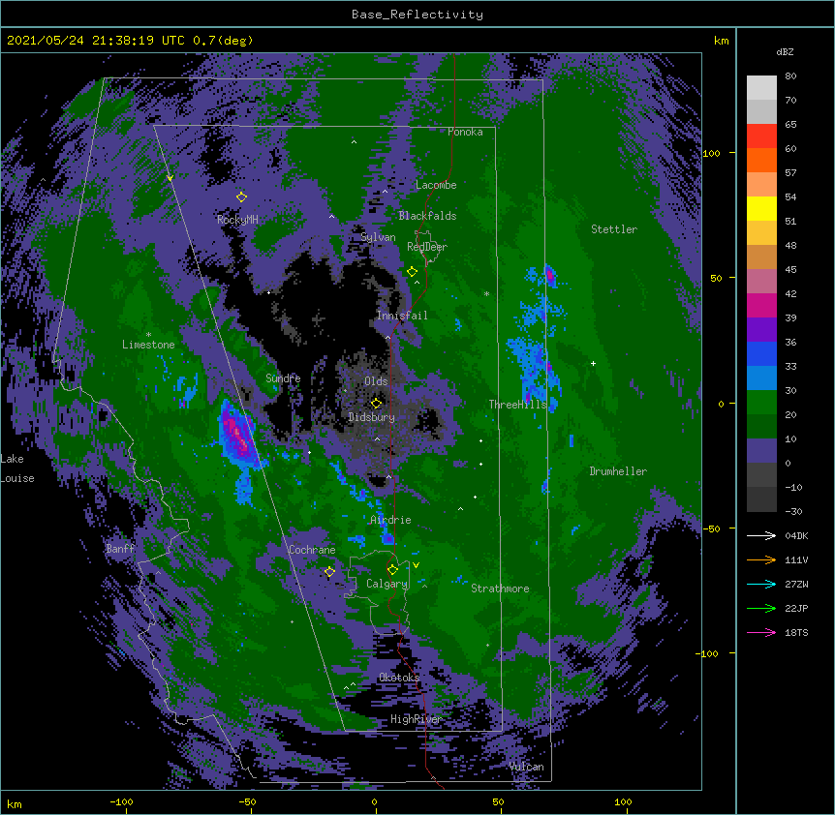The image size is (835, 815).
Task: Click the 18TS legend label text
Action: pyautogui.click(x=796, y=632)
